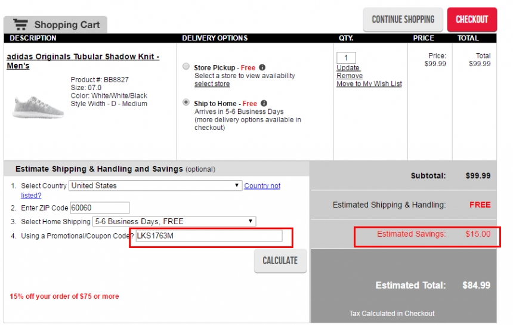513x325 pixels.
Task: Click the DELIVERY OPTIONS column header
Action: pos(215,38)
